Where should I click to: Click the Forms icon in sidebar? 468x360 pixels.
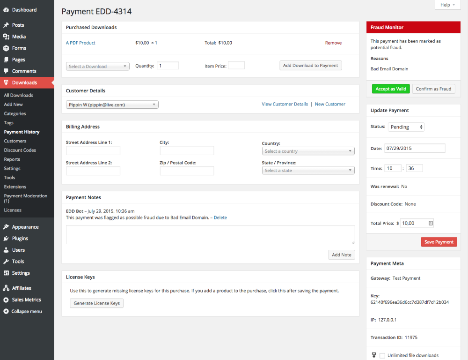tap(6, 48)
